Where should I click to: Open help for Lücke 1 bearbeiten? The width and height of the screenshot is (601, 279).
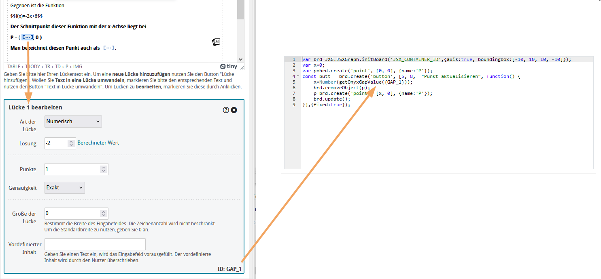tap(226, 110)
